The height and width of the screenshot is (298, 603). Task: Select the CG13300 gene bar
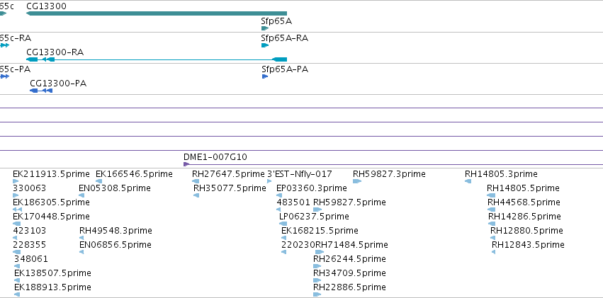point(157,13)
